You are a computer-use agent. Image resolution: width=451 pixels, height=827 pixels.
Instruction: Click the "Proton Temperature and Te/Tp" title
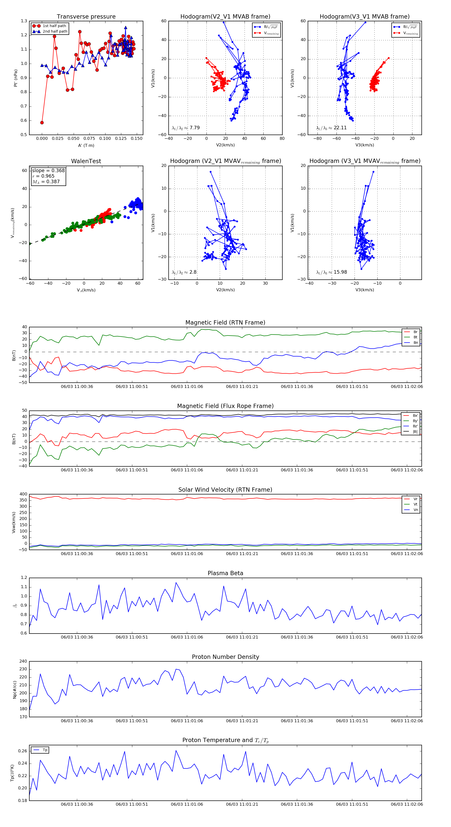(225, 740)
